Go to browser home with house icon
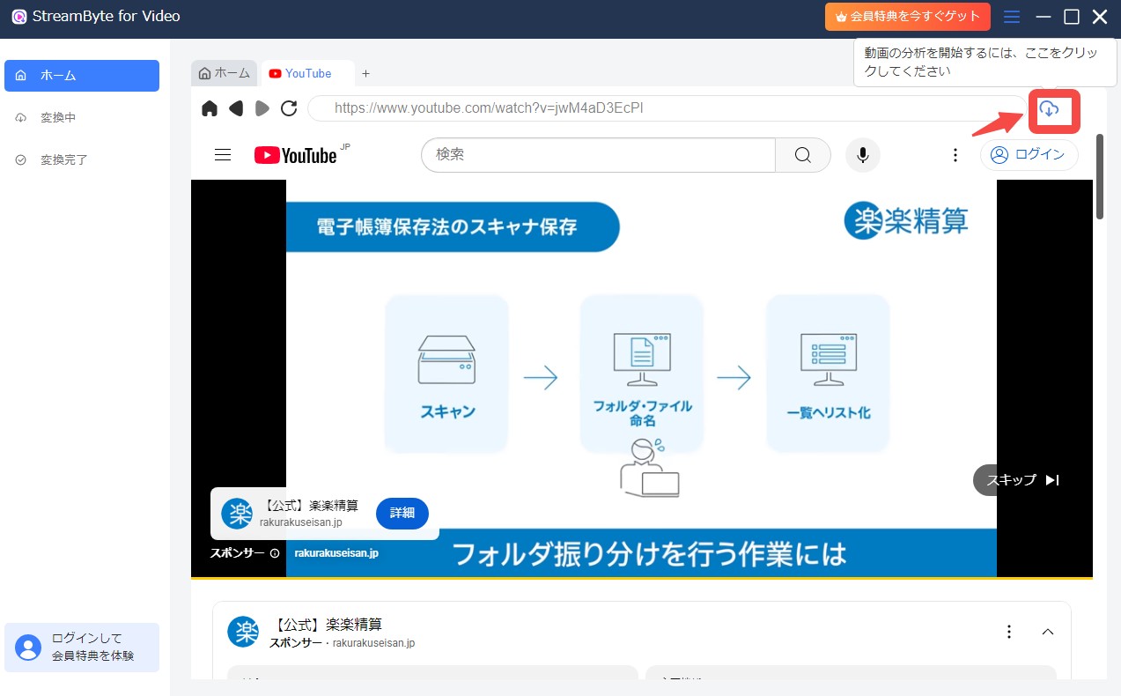The width and height of the screenshot is (1121, 696). pos(210,108)
